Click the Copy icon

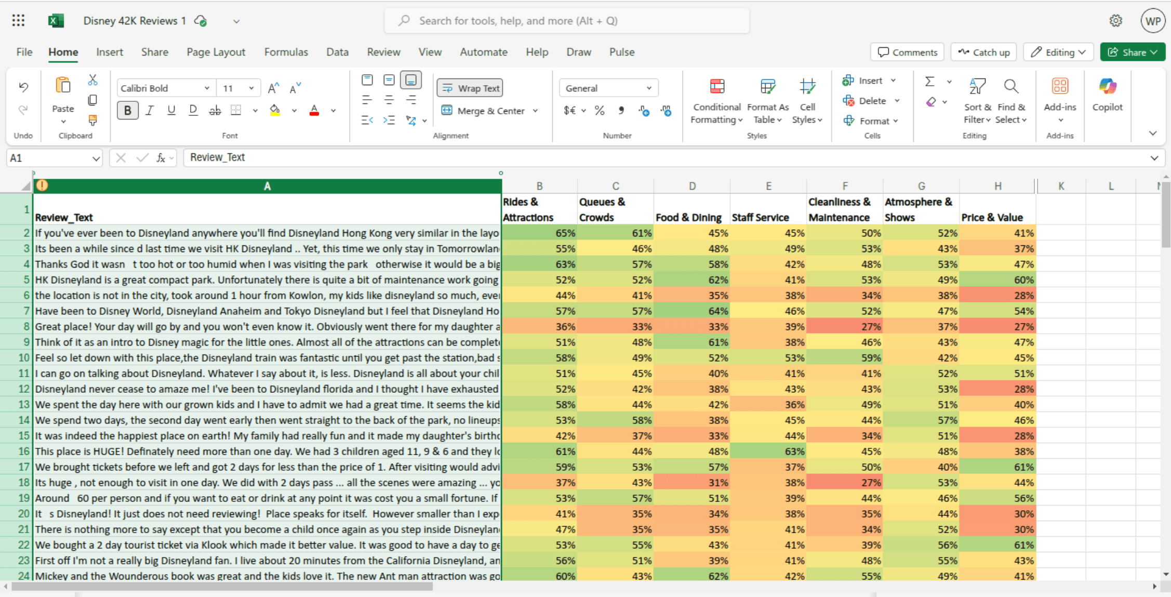pyautogui.click(x=92, y=100)
